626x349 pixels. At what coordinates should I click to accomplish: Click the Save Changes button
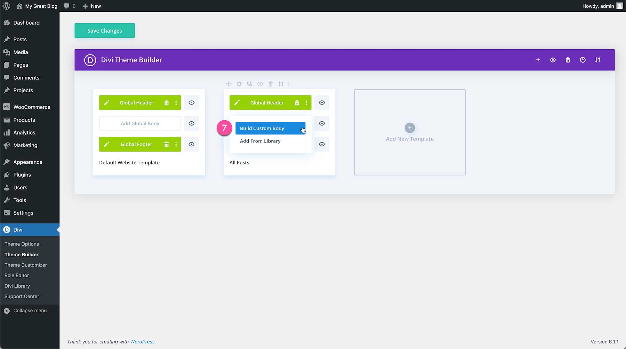pyautogui.click(x=105, y=31)
